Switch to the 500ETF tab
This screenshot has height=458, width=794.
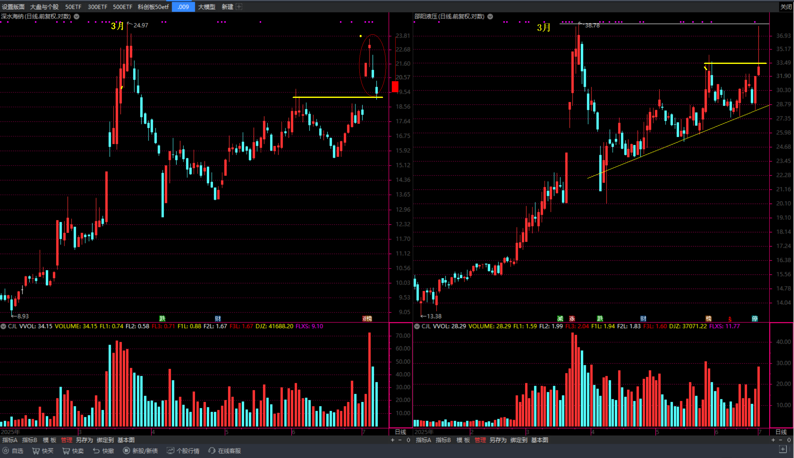click(122, 7)
